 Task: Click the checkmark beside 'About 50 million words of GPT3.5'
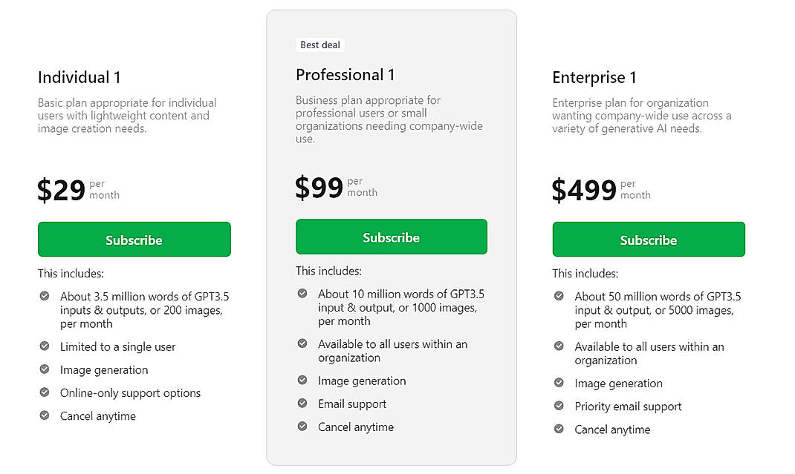tap(559, 296)
